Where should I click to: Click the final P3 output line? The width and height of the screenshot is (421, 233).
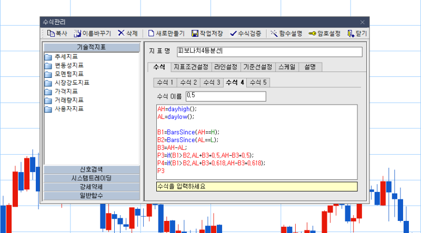click(x=161, y=171)
